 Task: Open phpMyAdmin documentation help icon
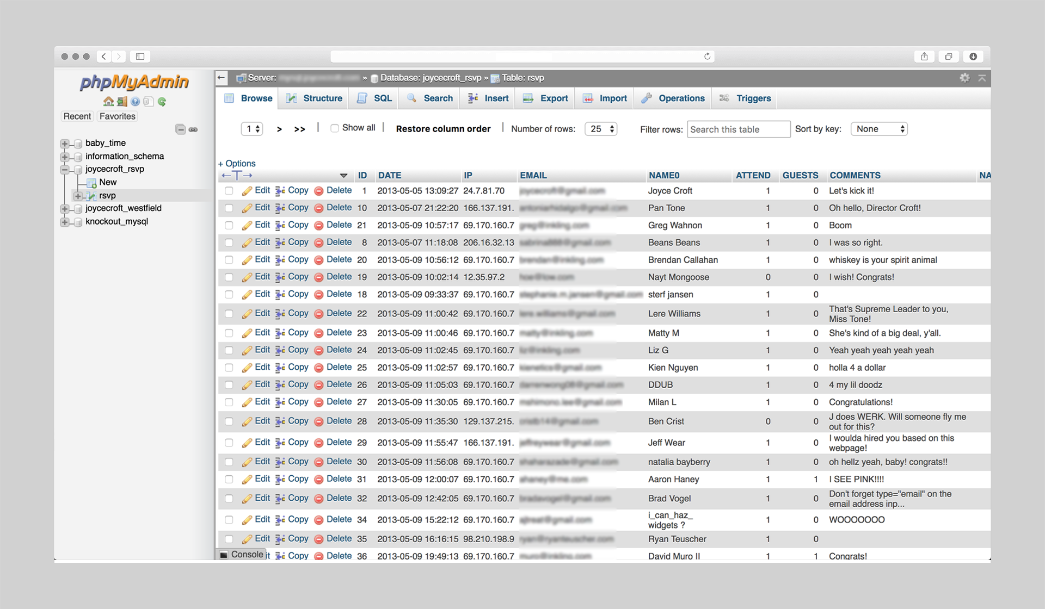135,102
